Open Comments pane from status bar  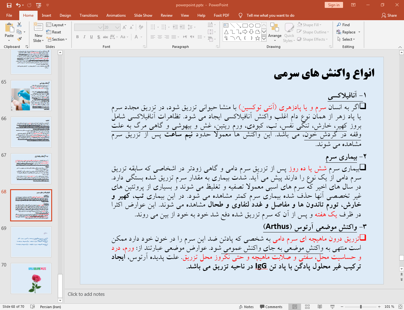tap(271, 307)
